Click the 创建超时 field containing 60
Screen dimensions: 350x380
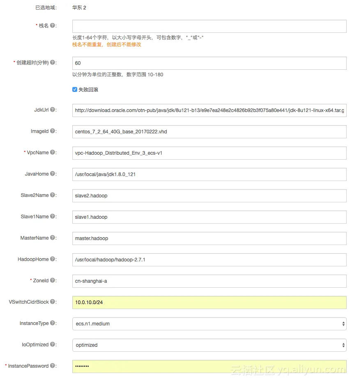[x=210, y=63]
